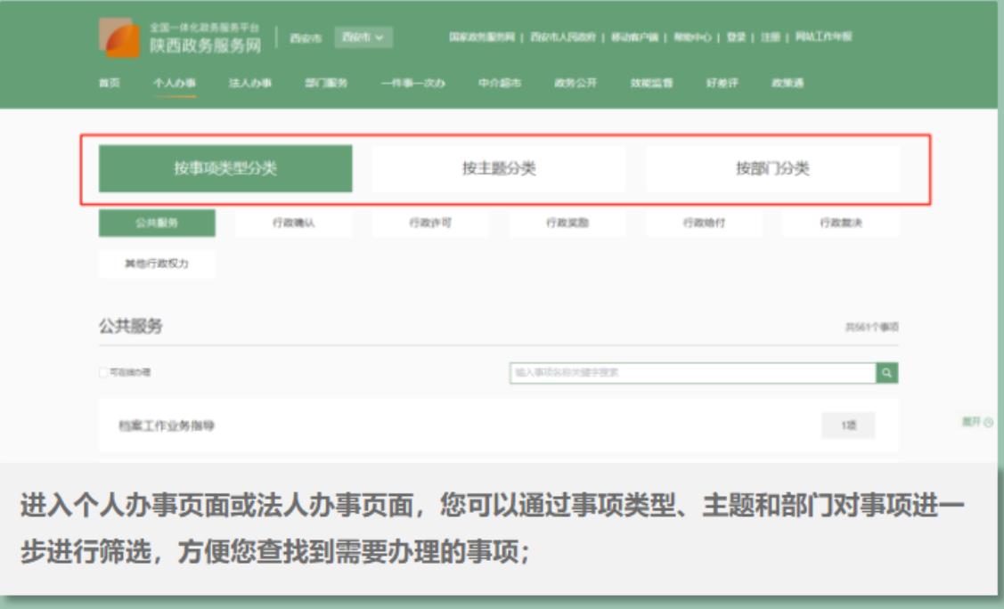Open the 档案工作业务指导 item row
1004x609 pixels.
click(x=499, y=426)
